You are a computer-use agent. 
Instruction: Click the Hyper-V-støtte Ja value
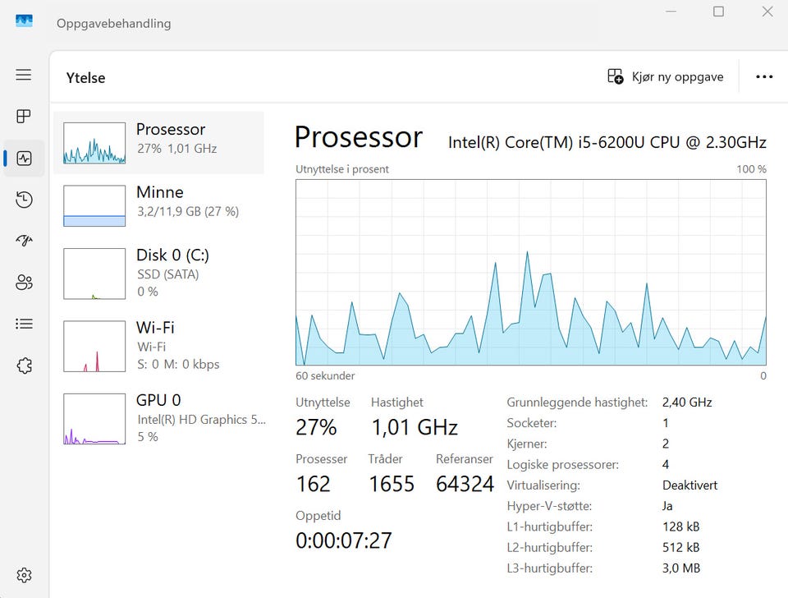(x=667, y=506)
